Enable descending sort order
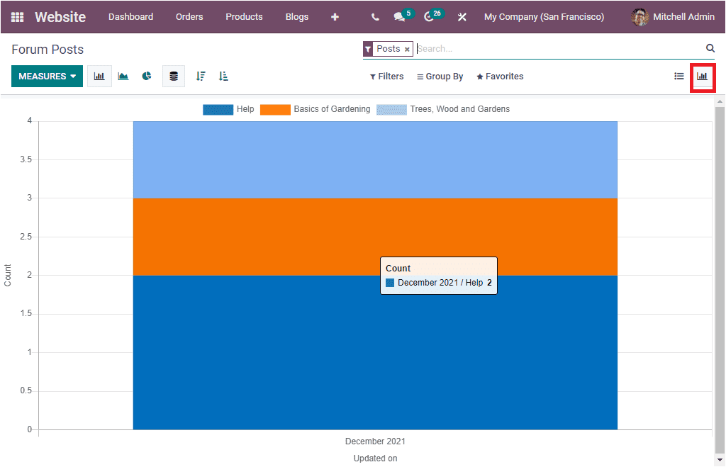Viewport: 726px width, 467px height. (201, 76)
